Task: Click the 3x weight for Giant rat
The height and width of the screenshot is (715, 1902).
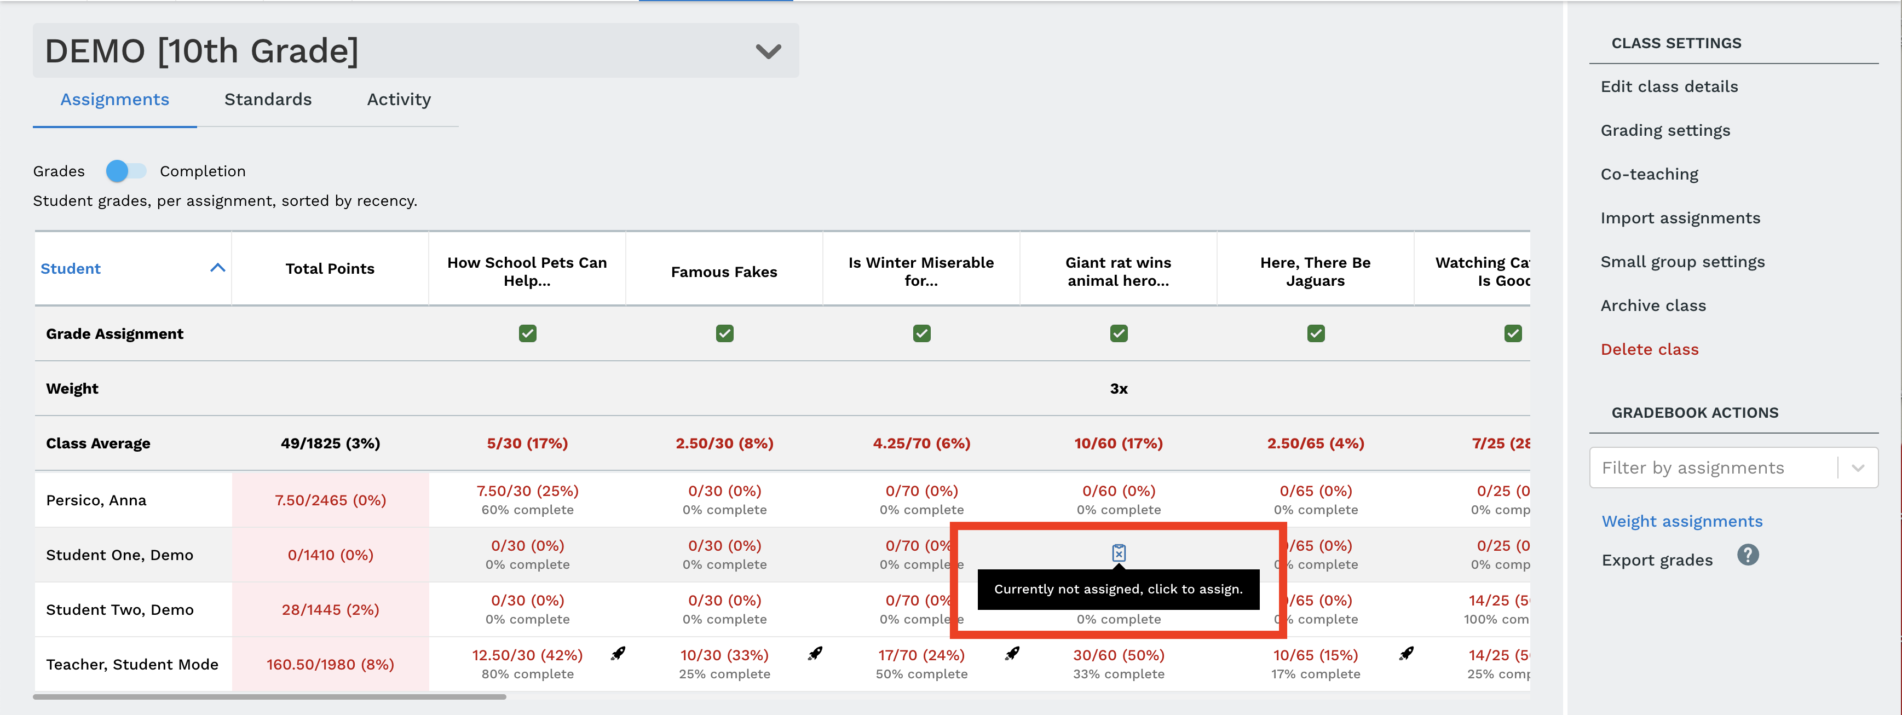Action: [1119, 389]
